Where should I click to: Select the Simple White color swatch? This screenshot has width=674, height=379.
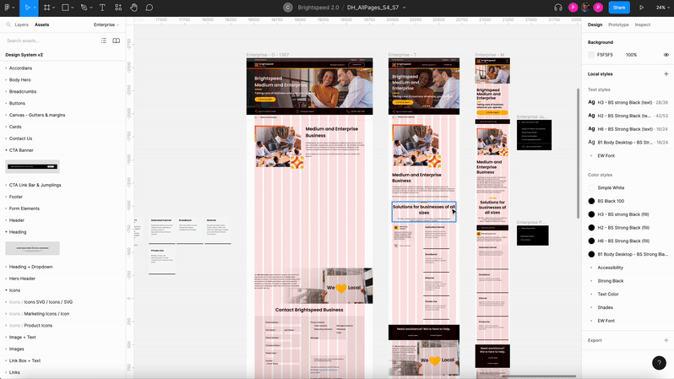click(x=591, y=187)
